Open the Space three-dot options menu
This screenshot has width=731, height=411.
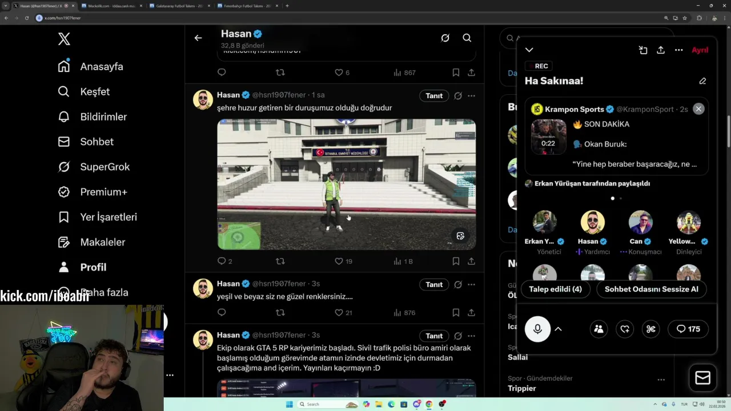click(x=678, y=50)
